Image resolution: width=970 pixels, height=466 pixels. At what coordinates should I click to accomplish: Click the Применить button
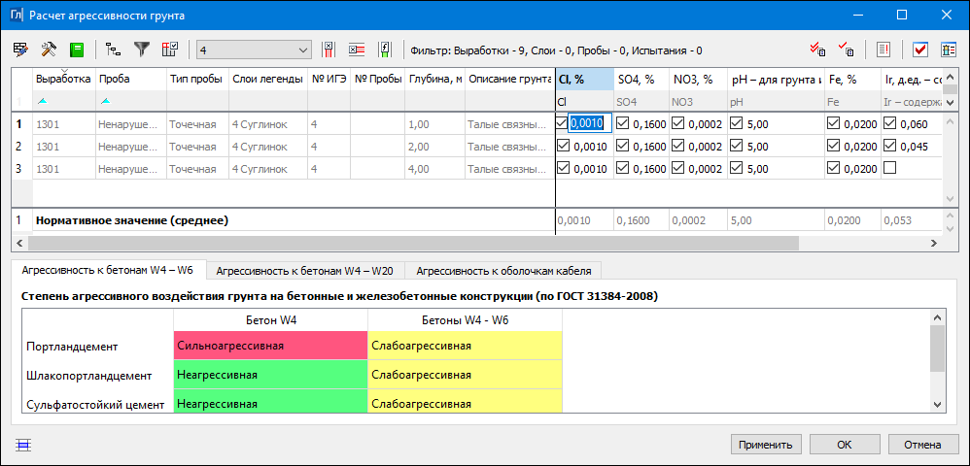pyautogui.click(x=766, y=444)
